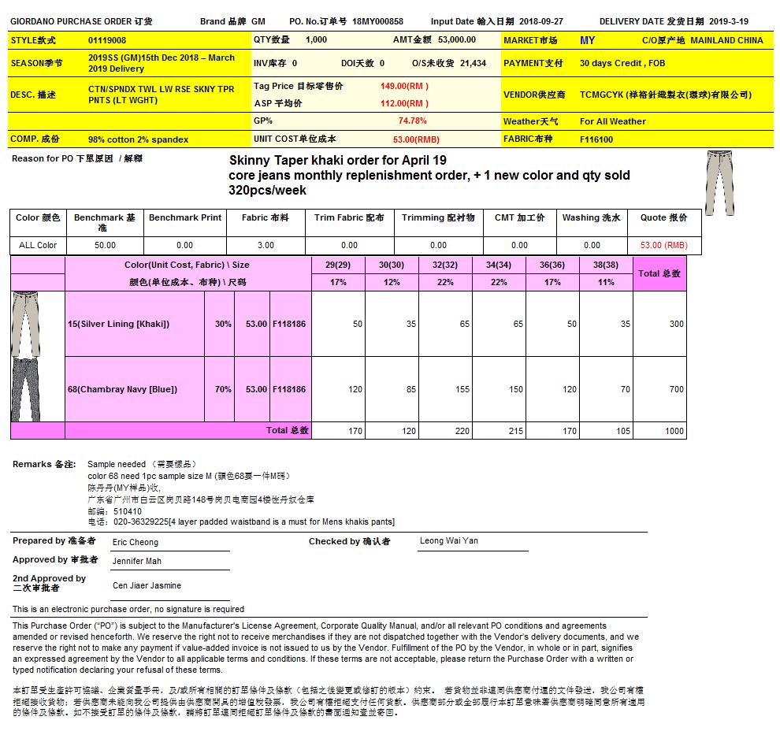Click the AMT value 53,000.00
The width and height of the screenshot is (780, 735).
point(456,39)
